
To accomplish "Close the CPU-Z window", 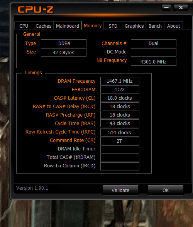I will [181, 8].
